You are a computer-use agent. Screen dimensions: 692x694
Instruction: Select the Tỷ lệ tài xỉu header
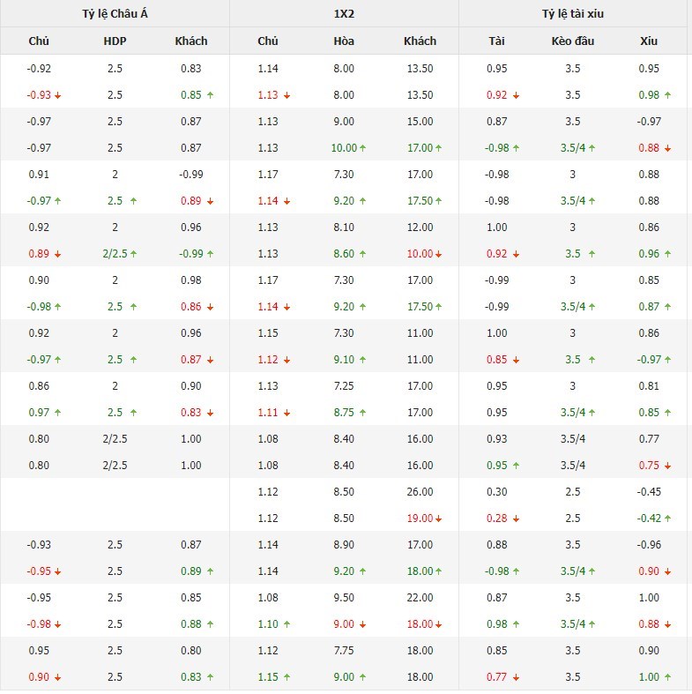point(573,13)
